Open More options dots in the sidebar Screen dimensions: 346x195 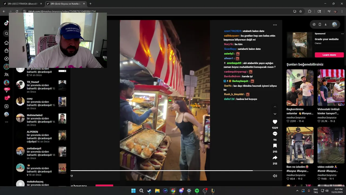pyautogui.click(x=6, y=122)
